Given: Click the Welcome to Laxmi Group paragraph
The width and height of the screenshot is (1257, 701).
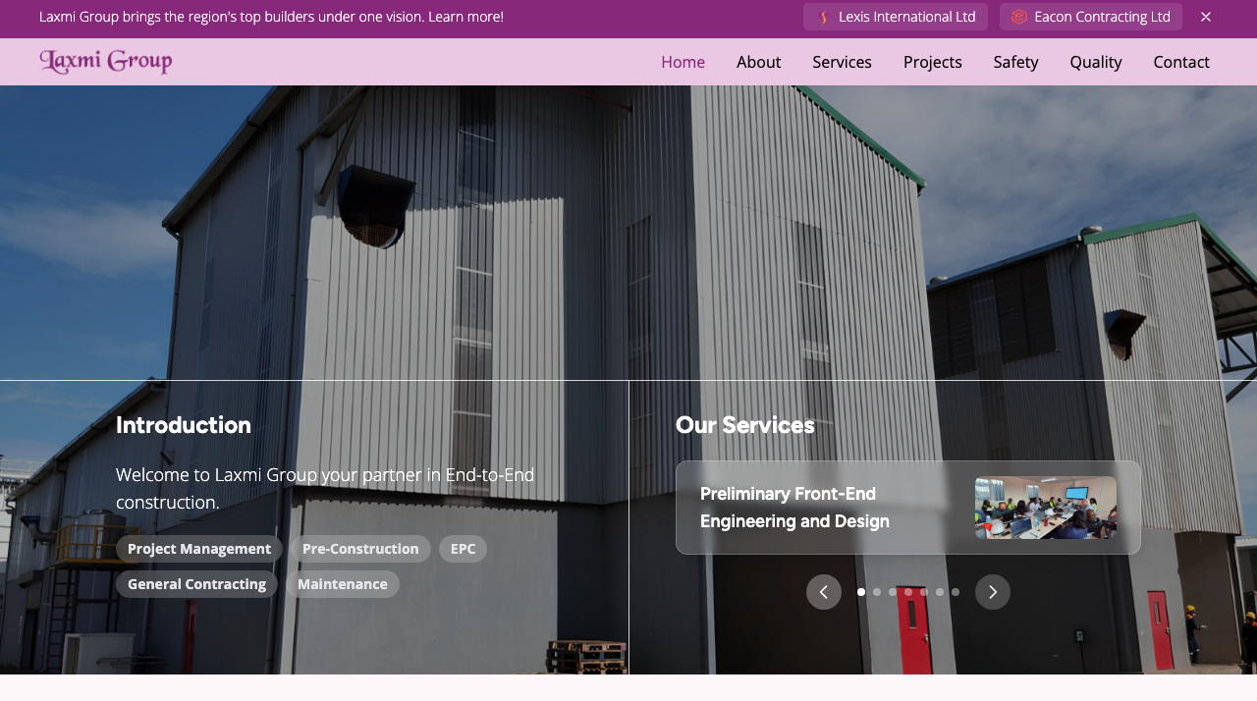Looking at the screenshot, I should pos(325,488).
